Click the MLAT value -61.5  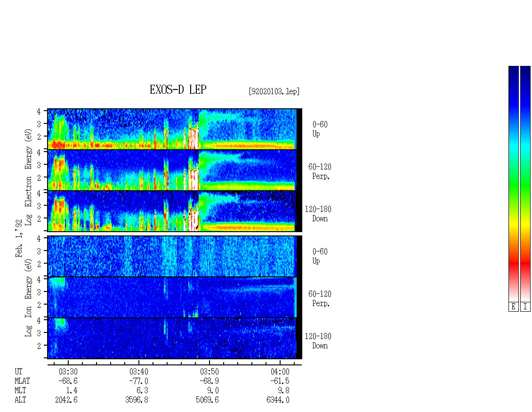280,381
